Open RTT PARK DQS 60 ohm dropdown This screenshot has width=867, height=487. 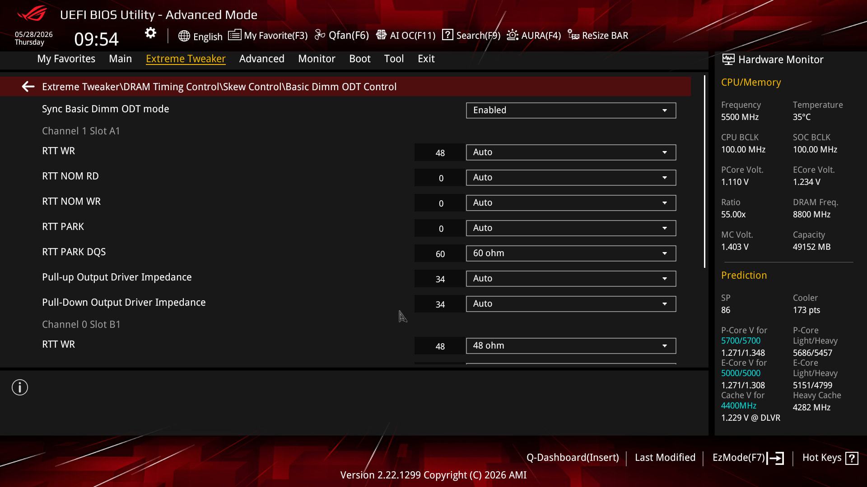point(571,253)
